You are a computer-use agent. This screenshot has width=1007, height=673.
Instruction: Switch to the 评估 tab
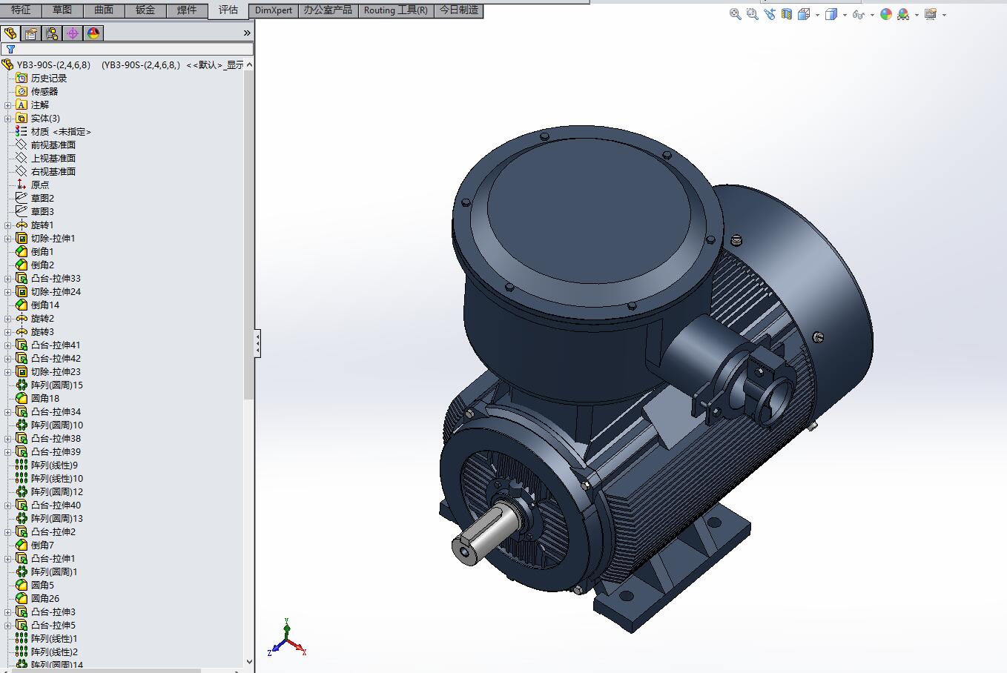pyautogui.click(x=228, y=10)
